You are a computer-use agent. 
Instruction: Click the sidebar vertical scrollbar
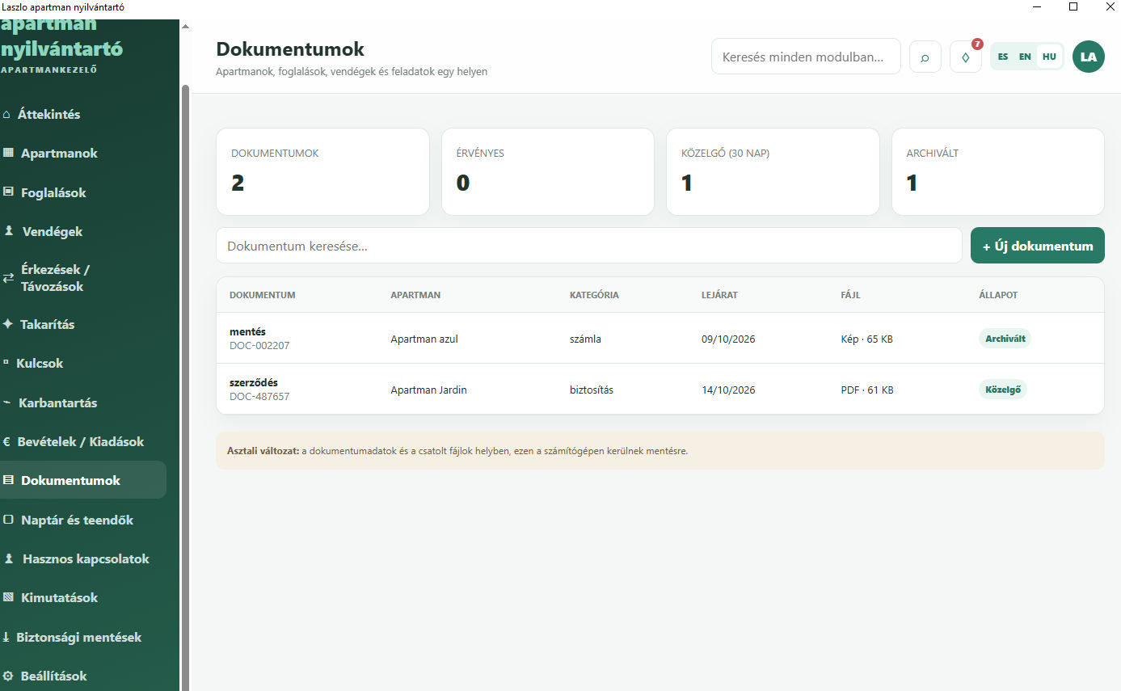pyautogui.click(x=185, y=388)
